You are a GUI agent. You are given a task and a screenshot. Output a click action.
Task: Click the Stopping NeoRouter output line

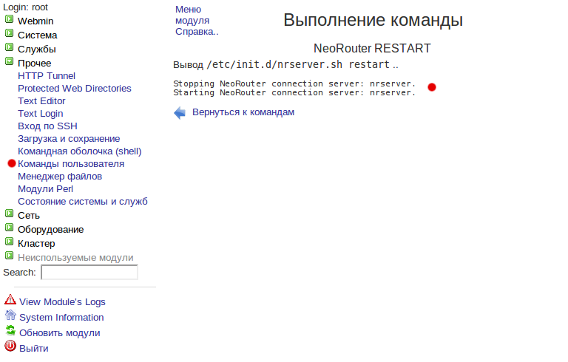(294, 83)
